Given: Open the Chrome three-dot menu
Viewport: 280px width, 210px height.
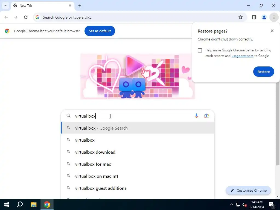Looking at the screenshot, I should pos(274,17).
